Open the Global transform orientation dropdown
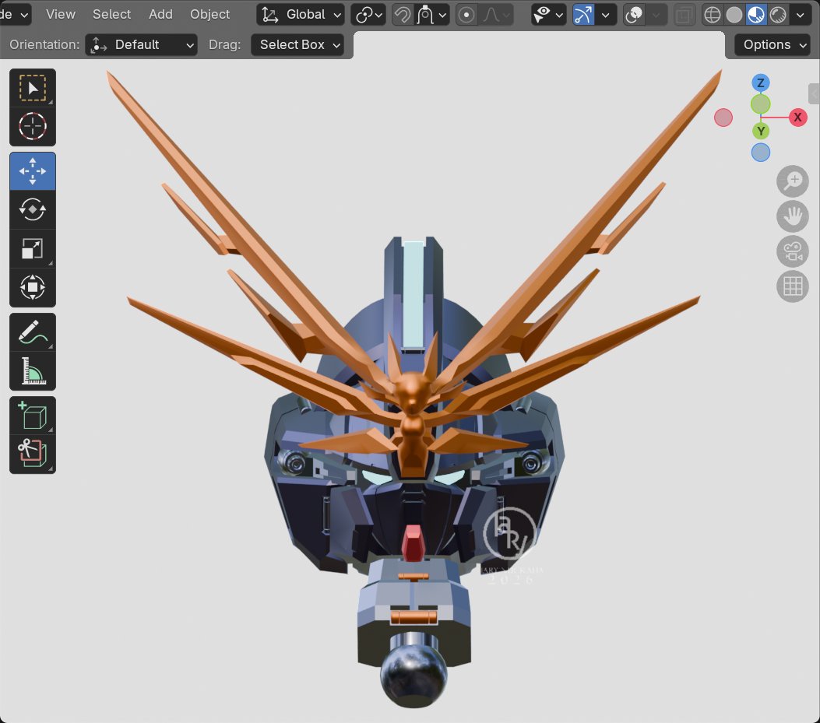The height and width of the screenshot is (723, 820). pyautogui.click(x=301, y=15)
